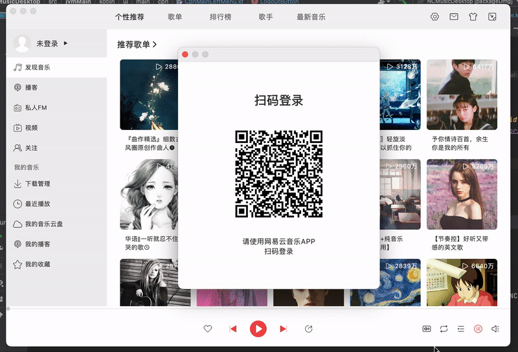
Task: Switch to mini player mode icon
Action: [x=492, y=17]
